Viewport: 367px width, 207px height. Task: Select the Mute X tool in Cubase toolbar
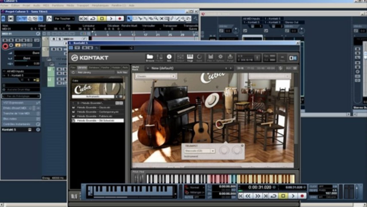coord(162,18)
